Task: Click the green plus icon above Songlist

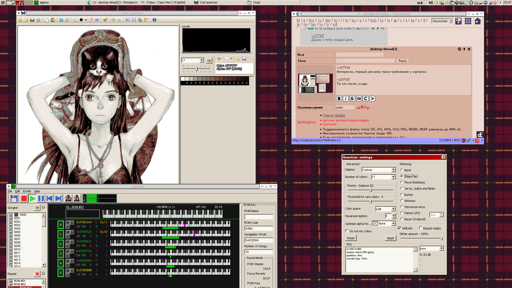Action: 37,208
